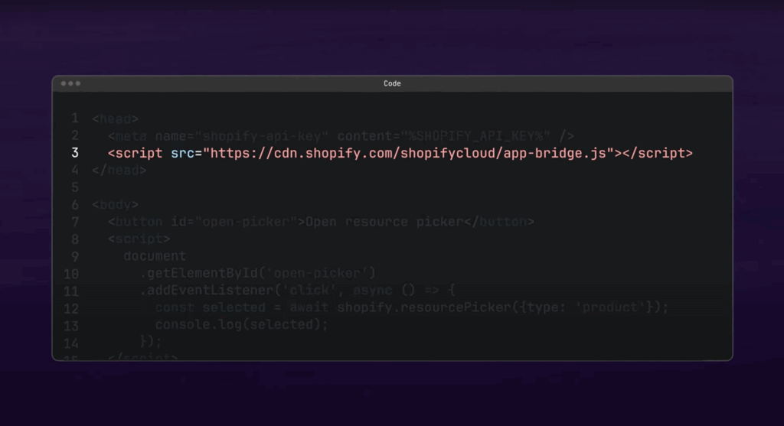
Task: Click line number 3 in gutter
Action: click(x=75, y=153)
